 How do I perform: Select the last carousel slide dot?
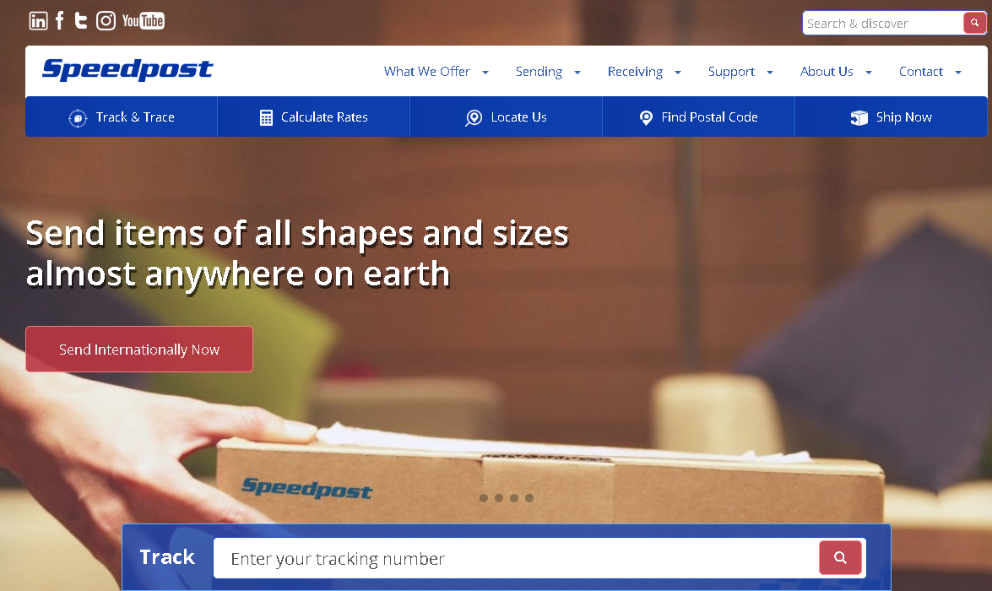point(529,498)
